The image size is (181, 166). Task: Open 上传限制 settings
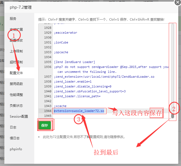pyautogui.click(x=16, y=51)
